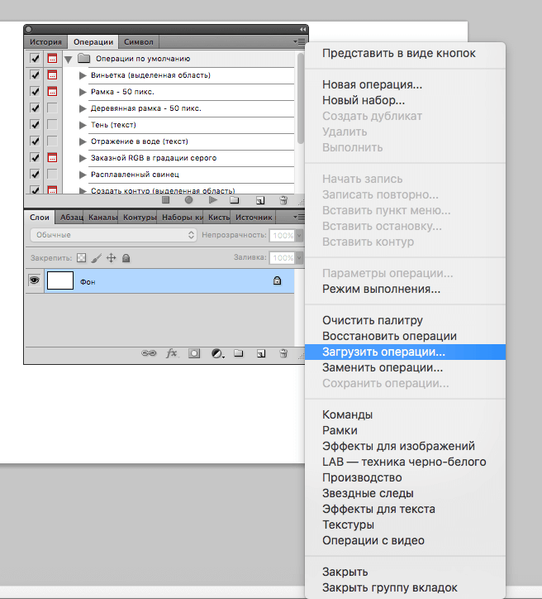
Task: Uncheck the Виньетка action checkbox
Action: pyautogui.click(x=35, y=75)
